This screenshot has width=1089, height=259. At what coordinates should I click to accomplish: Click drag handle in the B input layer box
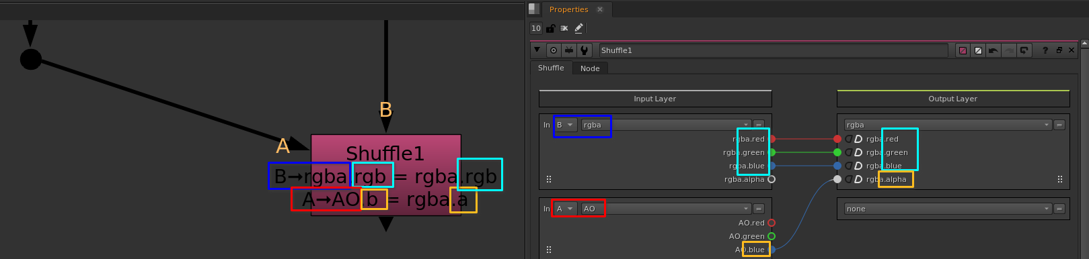pyautogui.click(x=549, y=179)
